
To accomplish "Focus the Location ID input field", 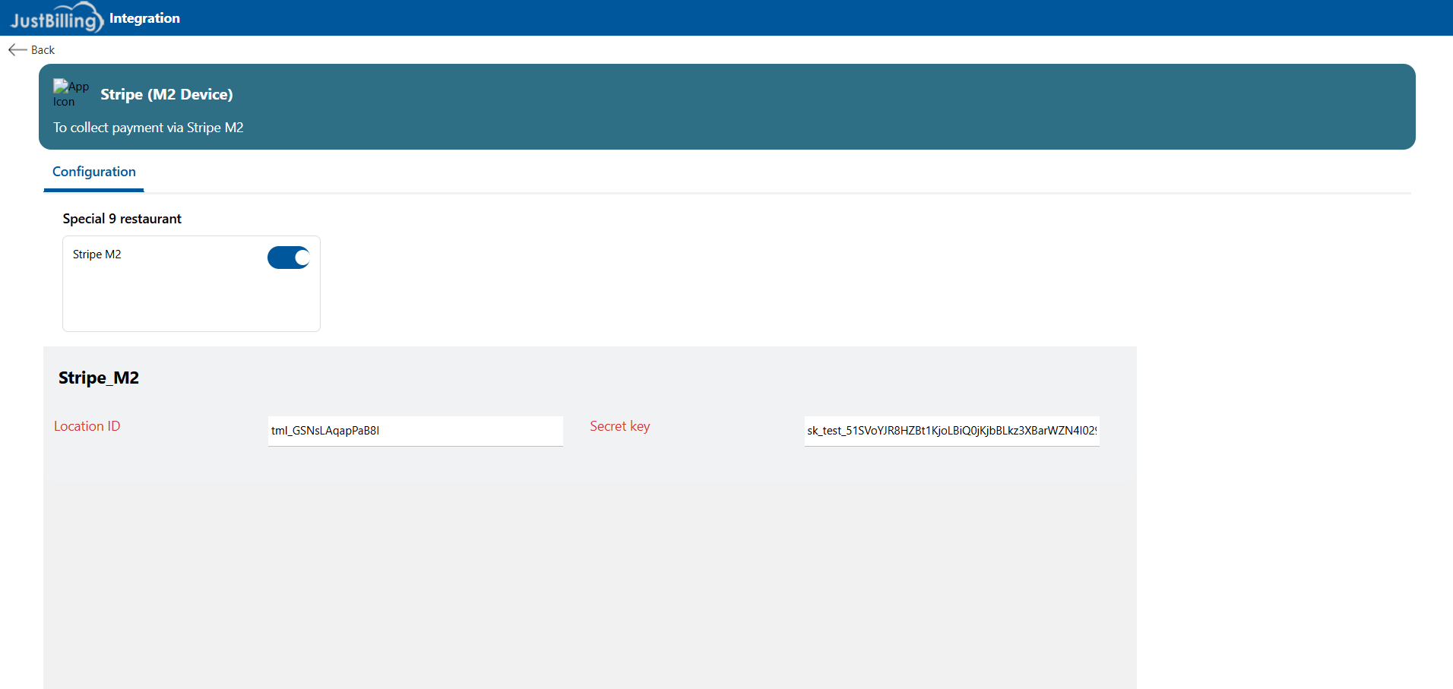I will (x=415, y=431).
